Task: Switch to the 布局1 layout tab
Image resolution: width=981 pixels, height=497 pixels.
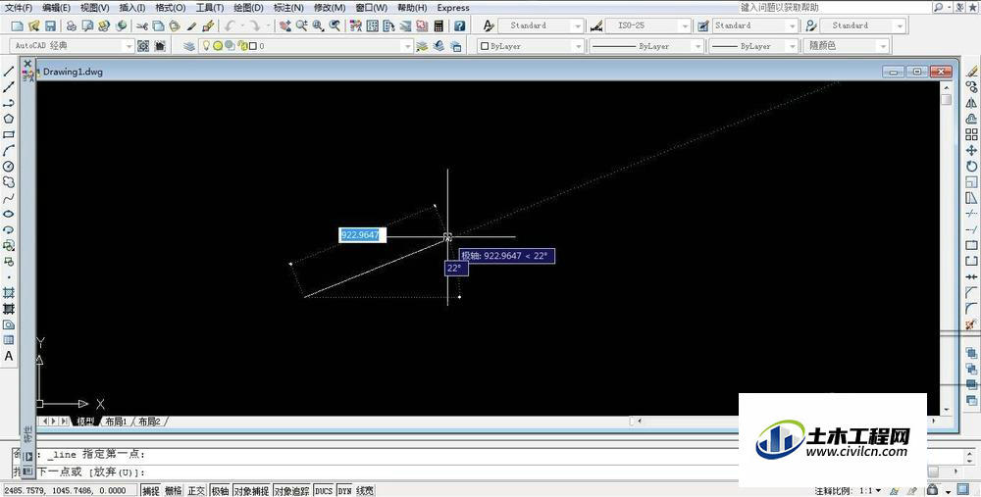Action: coord(116,422)
